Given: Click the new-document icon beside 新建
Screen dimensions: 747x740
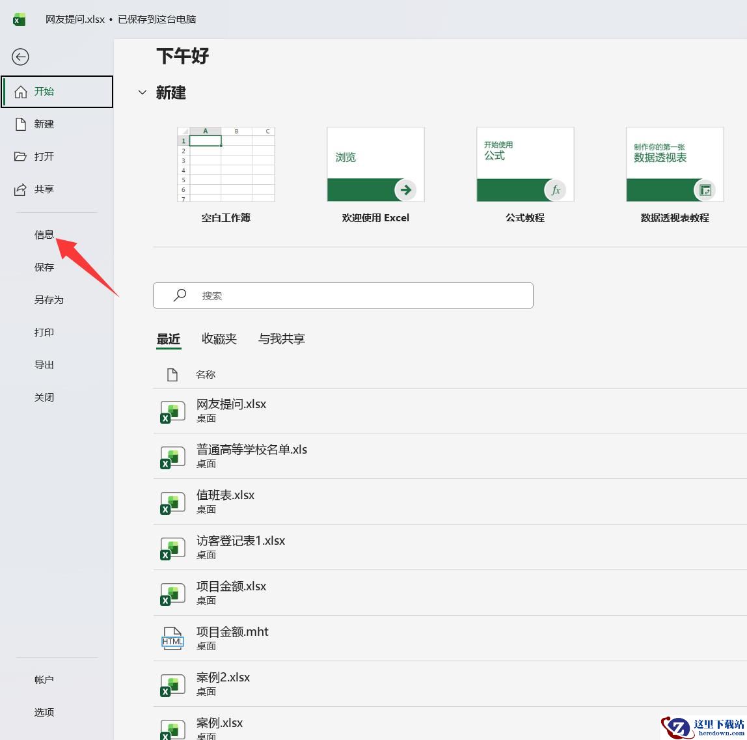Looking at the screenshot, I should [x=20, y=124].
